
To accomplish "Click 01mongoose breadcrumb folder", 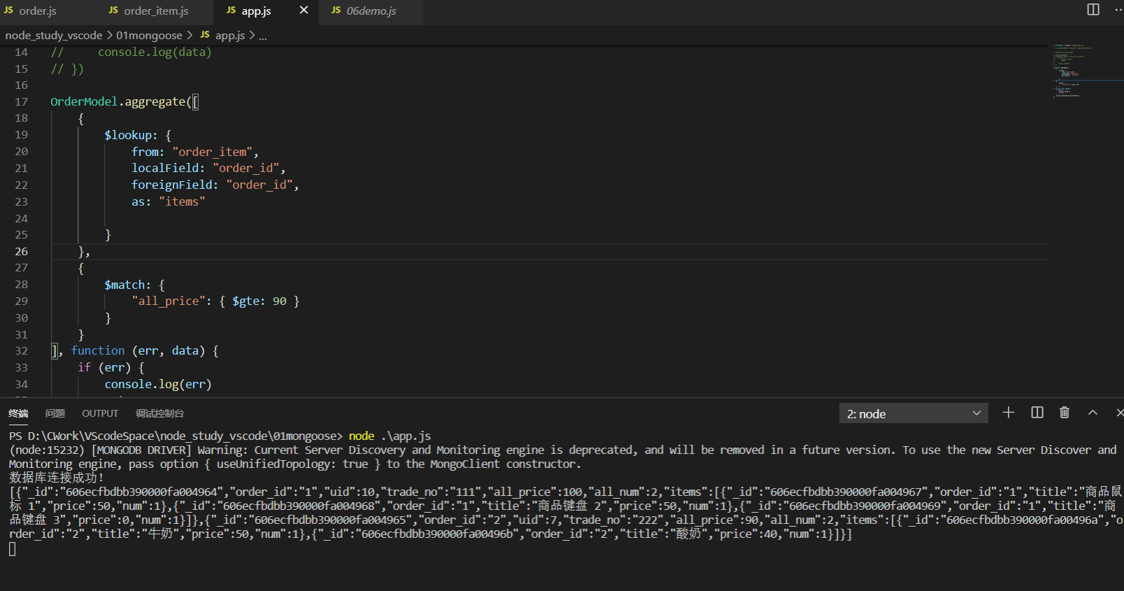I will 149,36.
